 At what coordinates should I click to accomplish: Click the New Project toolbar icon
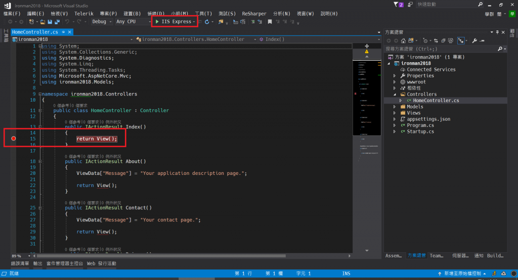[x=31, y=22]
